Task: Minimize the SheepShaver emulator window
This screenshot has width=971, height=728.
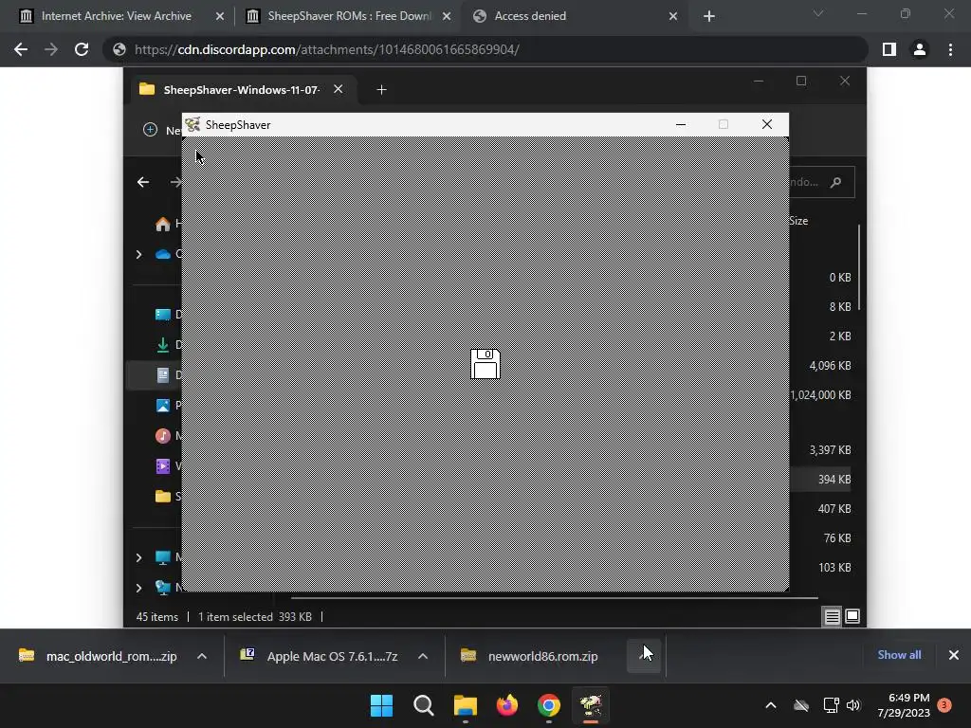Action: tap(681, 124)
